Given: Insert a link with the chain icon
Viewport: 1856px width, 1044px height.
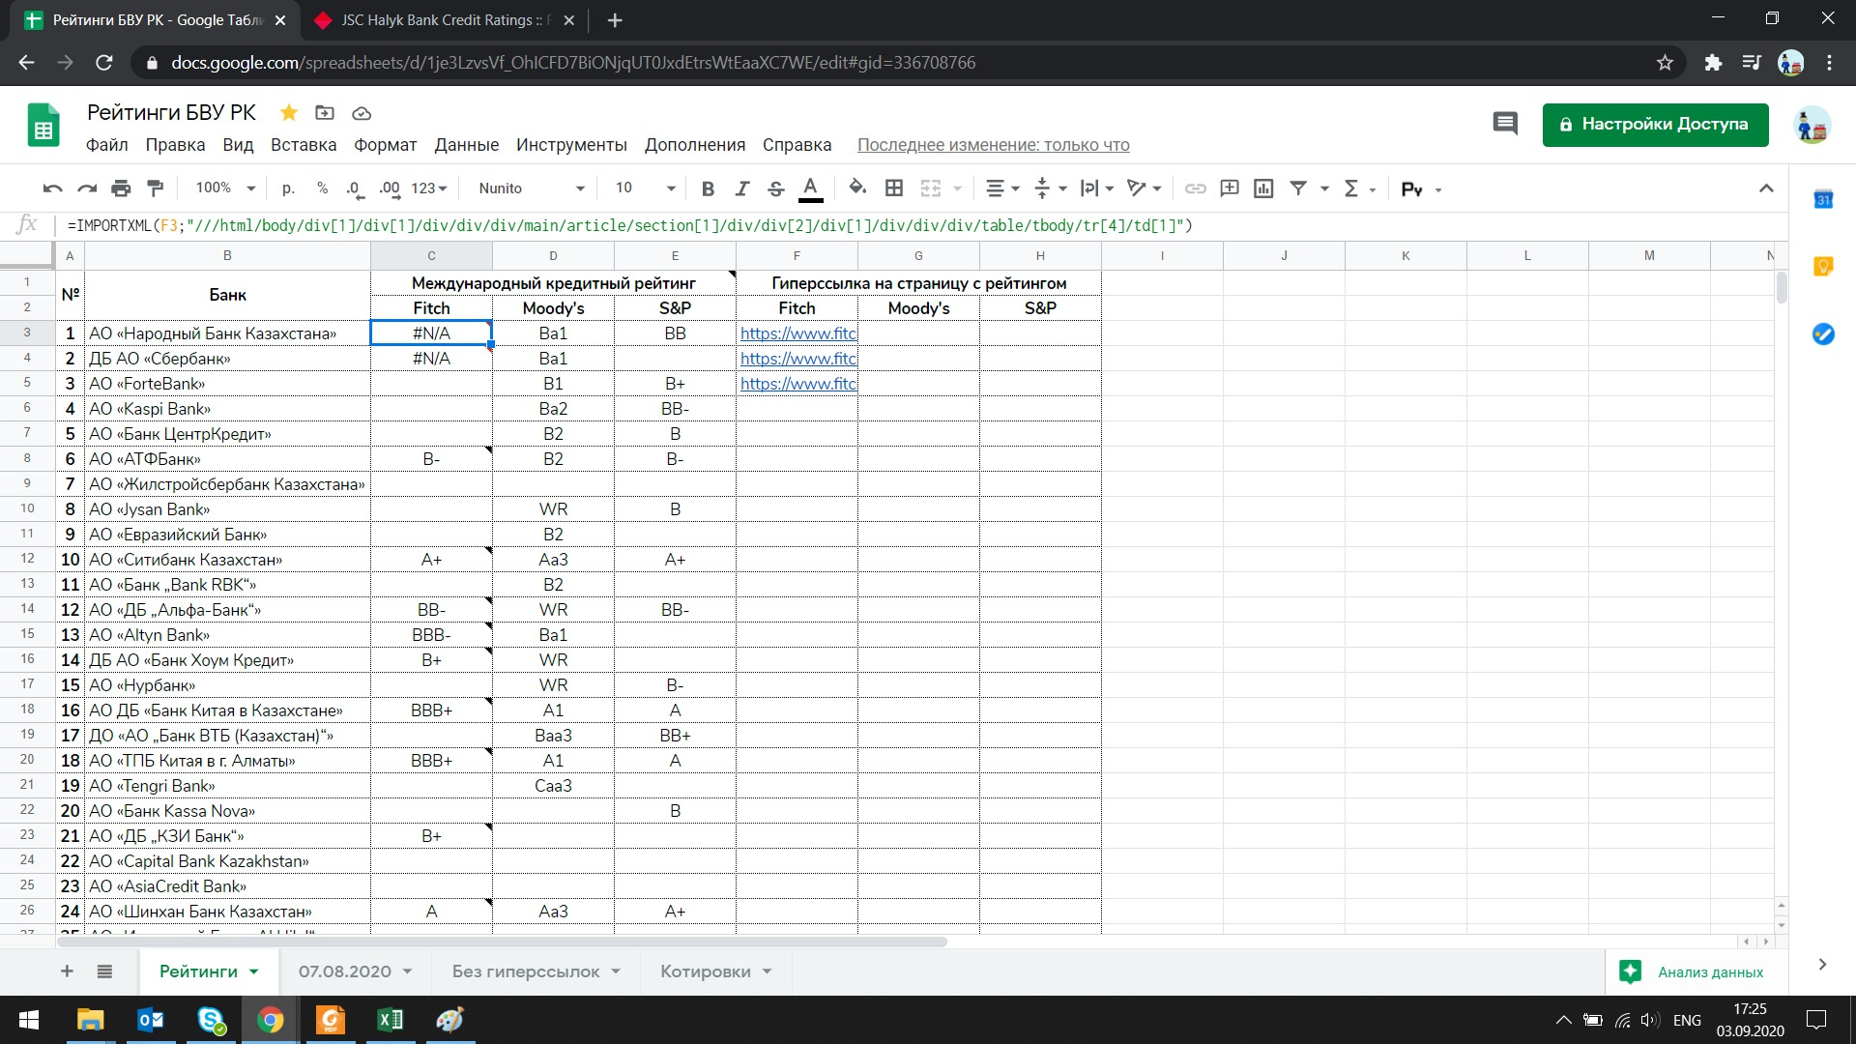Looking at the screenshot, I should tap(1196, 188).
